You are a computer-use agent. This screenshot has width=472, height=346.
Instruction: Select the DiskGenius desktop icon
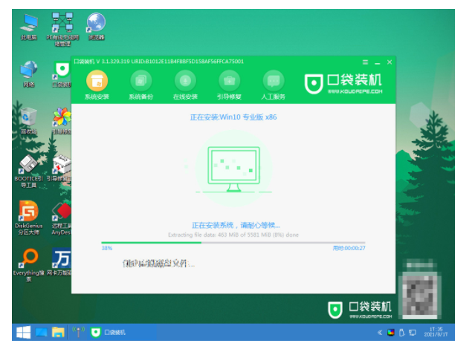(x=28, y=218)
